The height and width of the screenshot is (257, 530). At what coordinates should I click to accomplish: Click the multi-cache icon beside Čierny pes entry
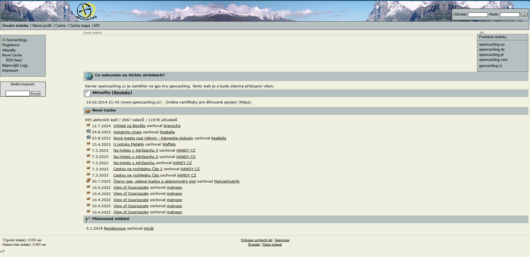point(88,181)
